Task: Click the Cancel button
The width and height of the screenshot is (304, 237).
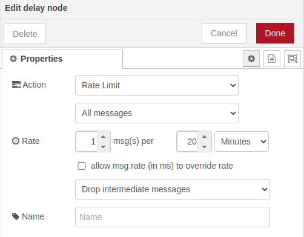Action: 224,33
